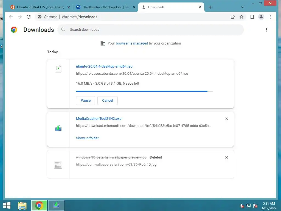Click the Chrome site info chip in address bar
The image size is (281, 211).
coord(47,17)
